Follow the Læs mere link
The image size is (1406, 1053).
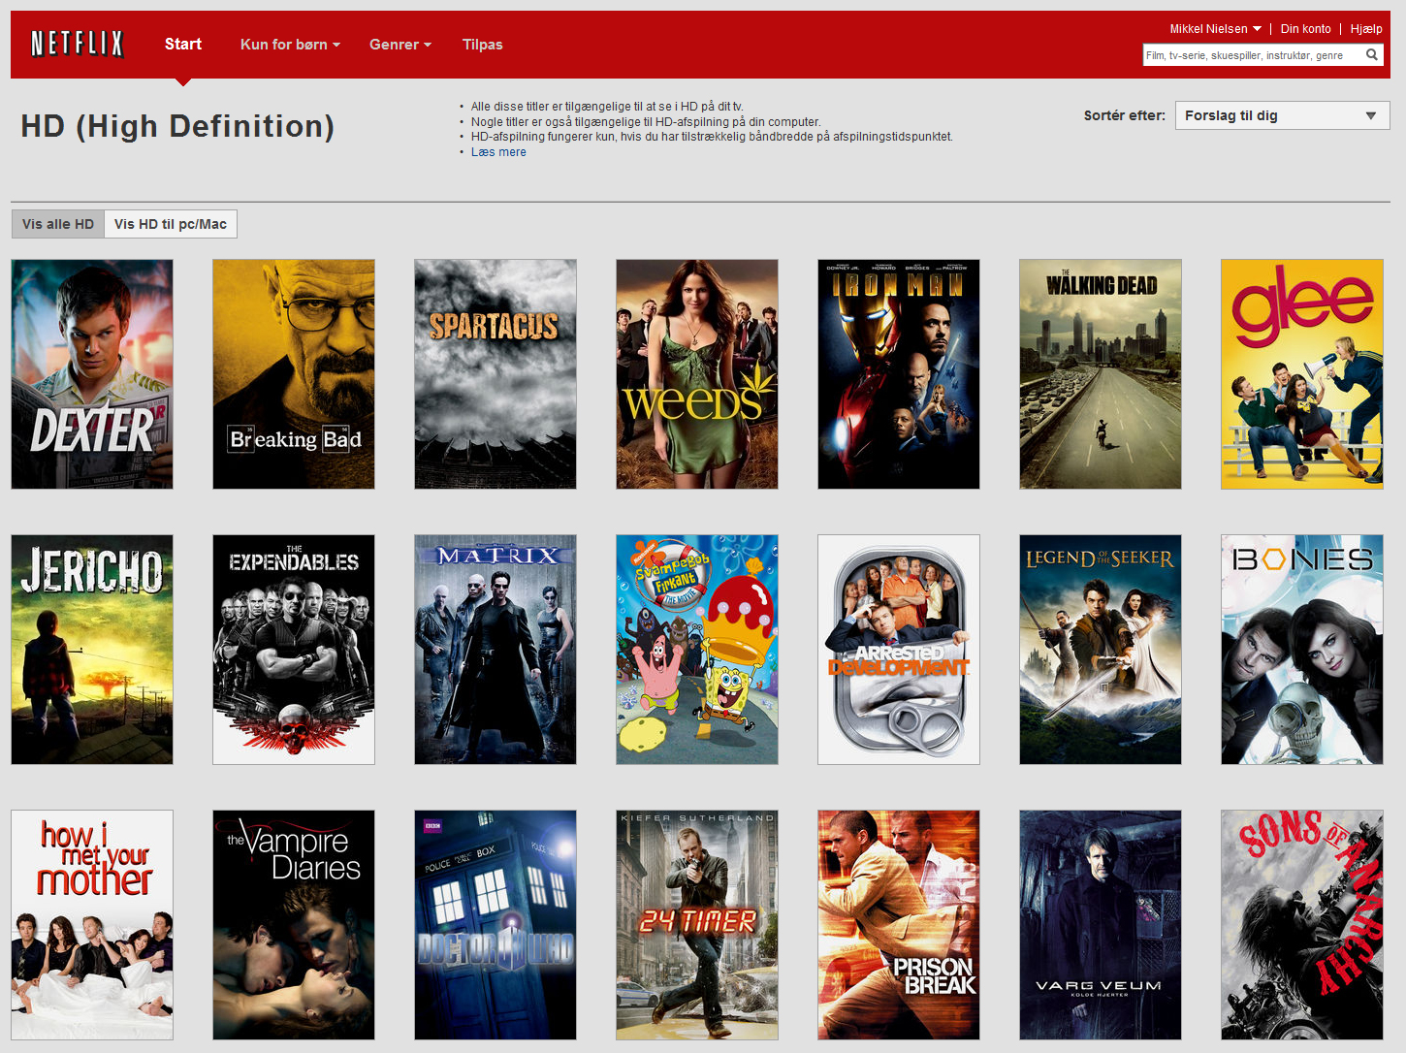click(x=498, y=152)
